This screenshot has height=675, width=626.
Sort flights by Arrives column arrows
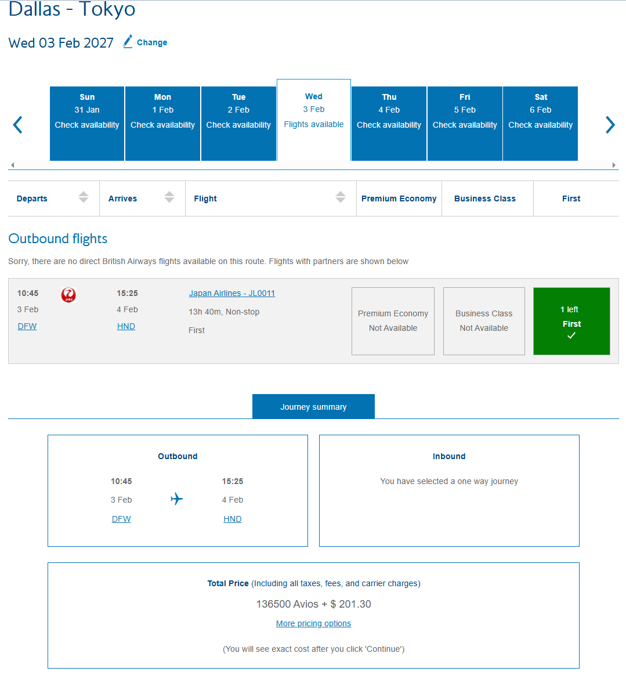pyautogui.click(x=169, y=197)
